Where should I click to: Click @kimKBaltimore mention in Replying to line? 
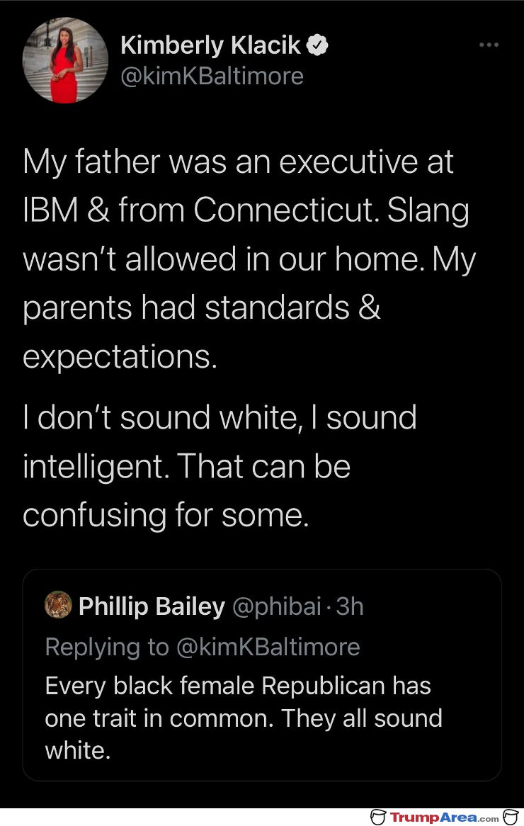pos(268,646)
